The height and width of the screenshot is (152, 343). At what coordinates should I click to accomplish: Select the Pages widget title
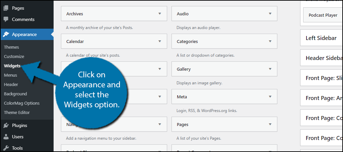pyautogui.click(x=183, y=124)
